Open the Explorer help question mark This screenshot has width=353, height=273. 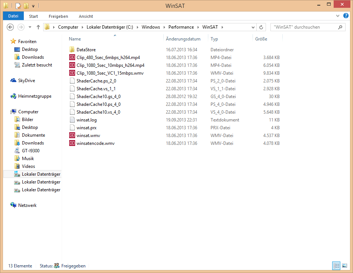click(346, 16)
